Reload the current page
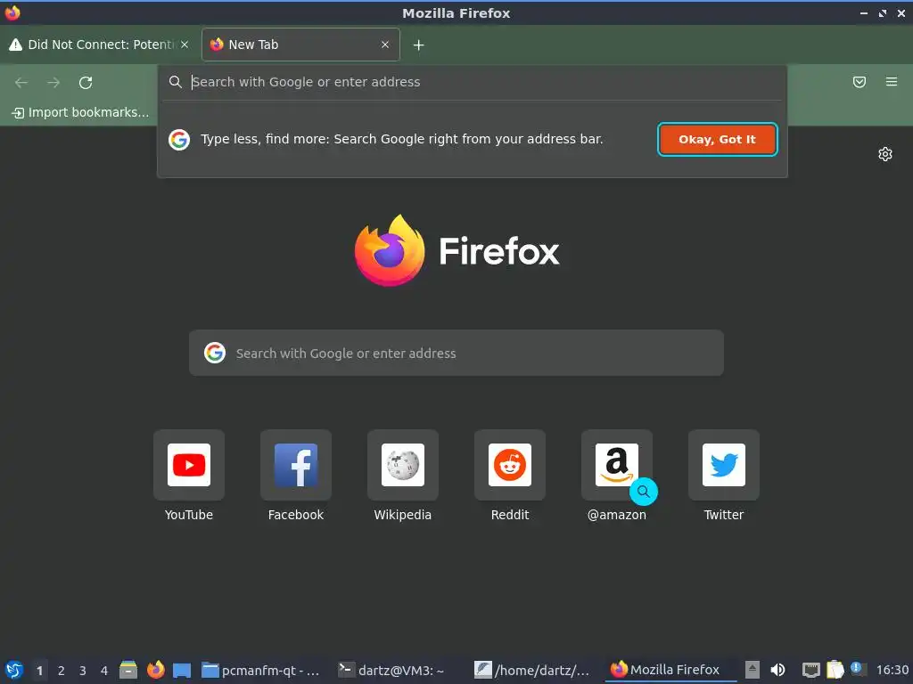This screenshot has width=913, height=684. tap(86, 83)
